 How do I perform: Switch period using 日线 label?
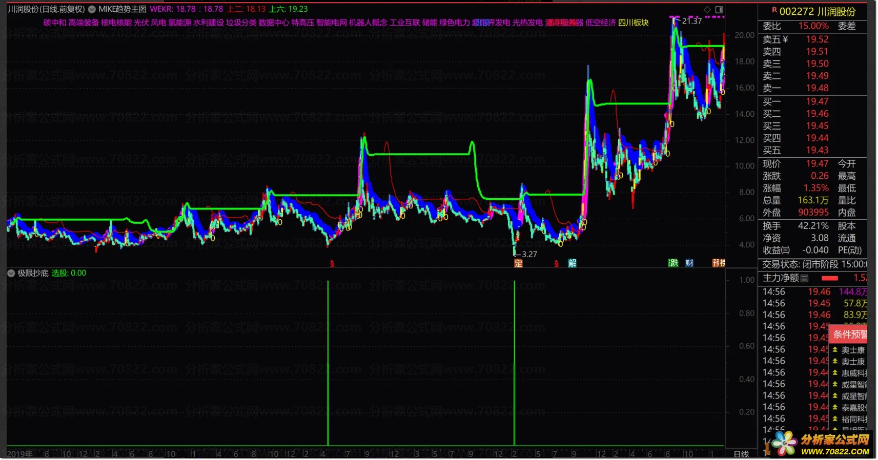click(741, 454)
